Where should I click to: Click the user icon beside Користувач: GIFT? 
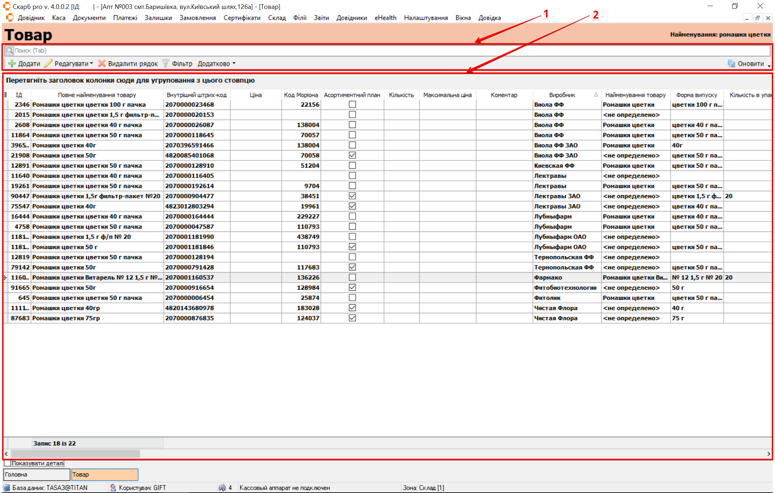[113, 488]
